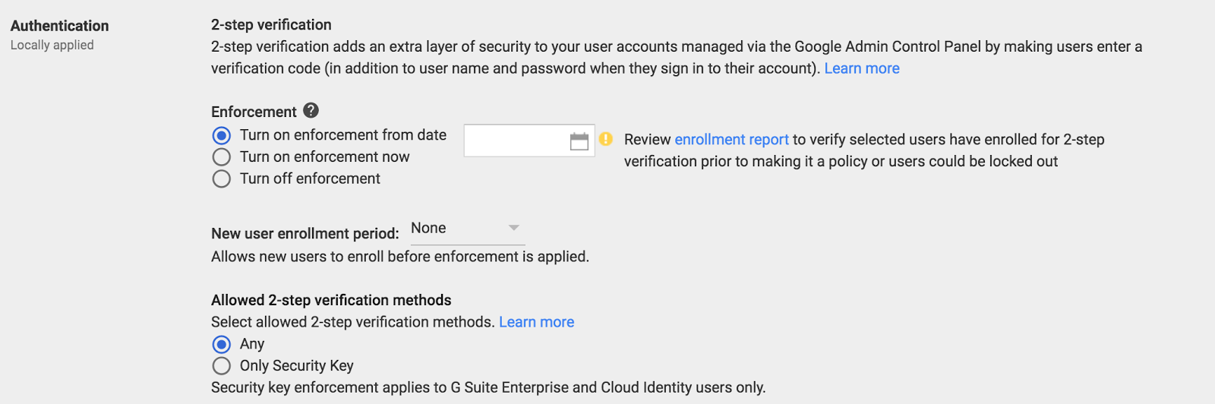1215x404 pixels.
Task: Click the "Locally applied" status text
Action: [x=52, y=45]
